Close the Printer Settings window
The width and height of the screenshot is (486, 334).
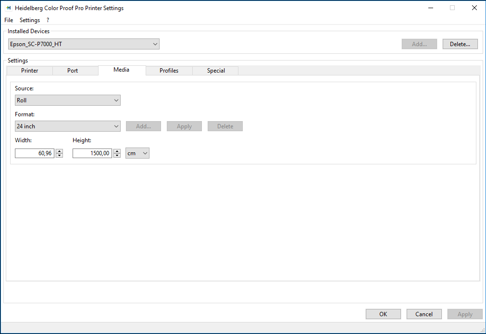tap(474, 8)
